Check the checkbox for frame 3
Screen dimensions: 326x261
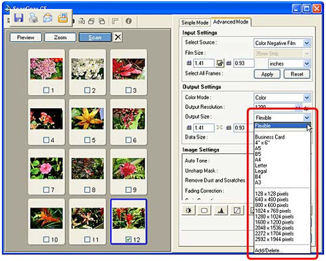tap(128, 90)
